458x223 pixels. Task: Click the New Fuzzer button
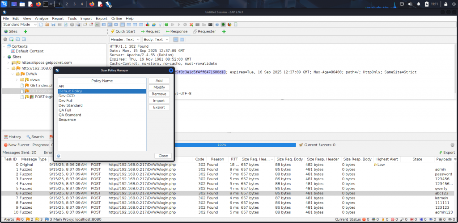(x=17, y=145)
